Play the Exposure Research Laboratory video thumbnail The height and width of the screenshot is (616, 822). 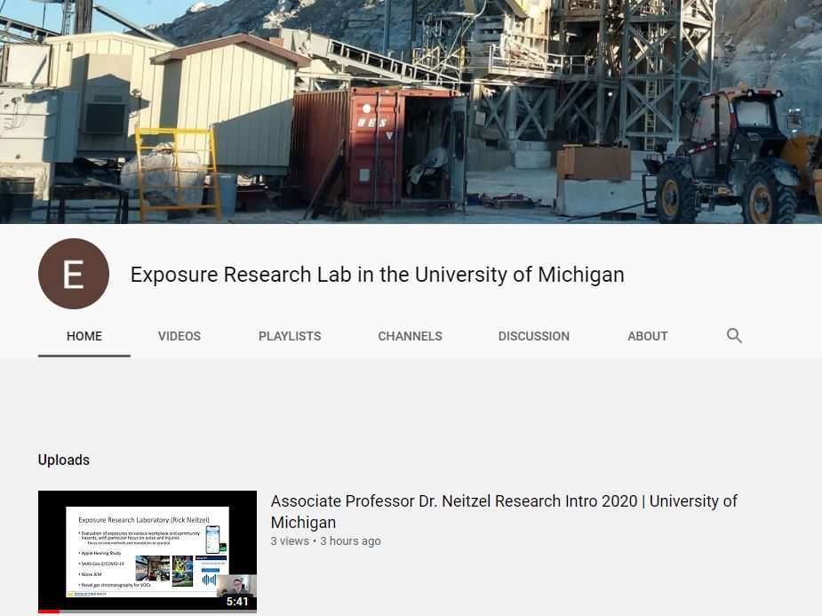pyautogui.click(x=147, y=551)
